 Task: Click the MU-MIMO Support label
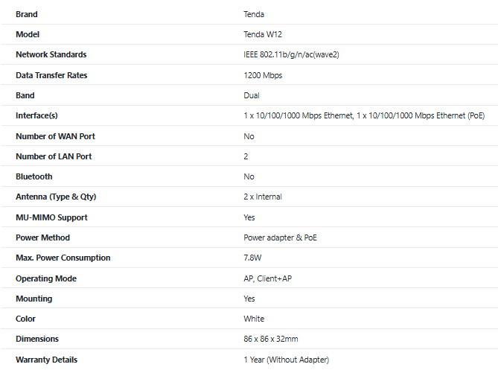tap(51, 217)
